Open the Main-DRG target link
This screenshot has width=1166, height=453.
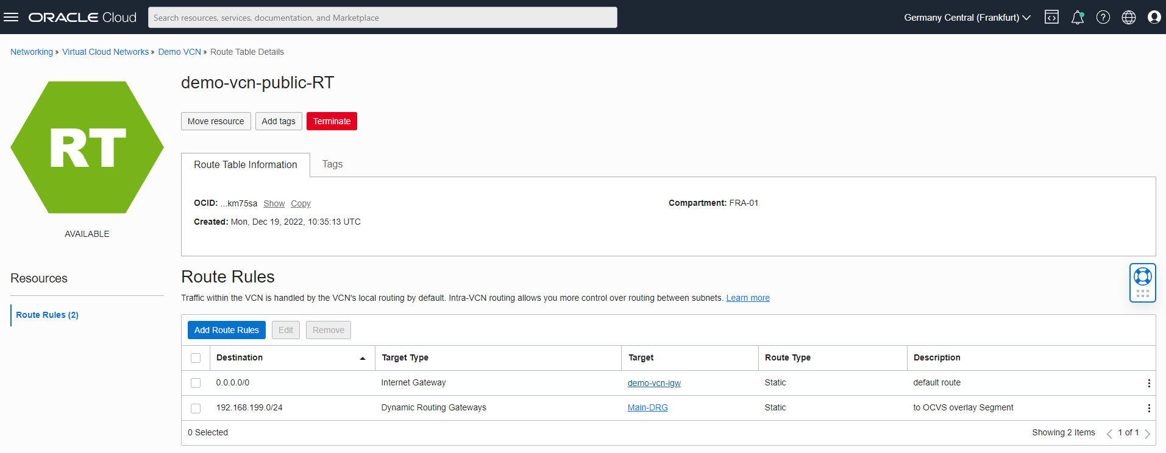(648, 408)
